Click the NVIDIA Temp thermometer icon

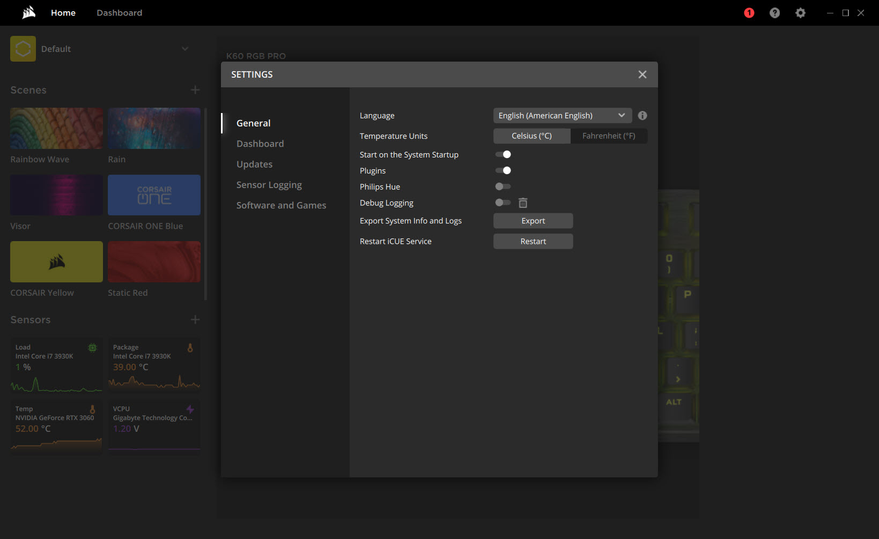tap(92, 409)
